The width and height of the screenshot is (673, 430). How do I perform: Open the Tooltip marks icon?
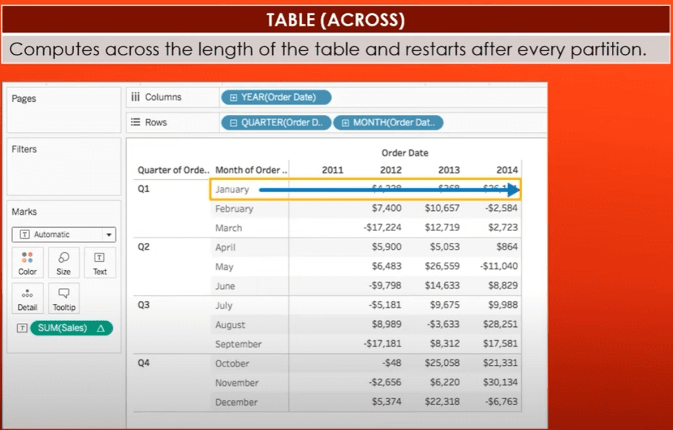coord(64,298)
